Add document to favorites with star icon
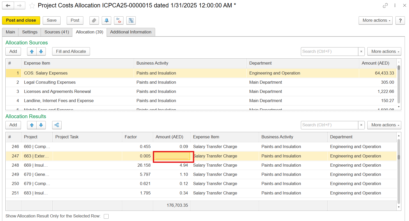Image resolution: width=409 pixels, height=221 pixels. click(32, 6)
